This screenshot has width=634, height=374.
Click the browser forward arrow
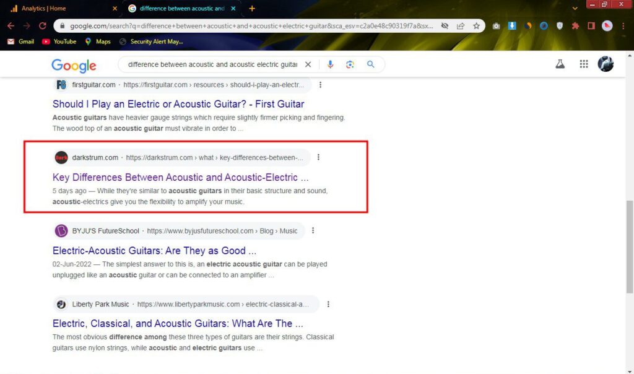[27, 26]
